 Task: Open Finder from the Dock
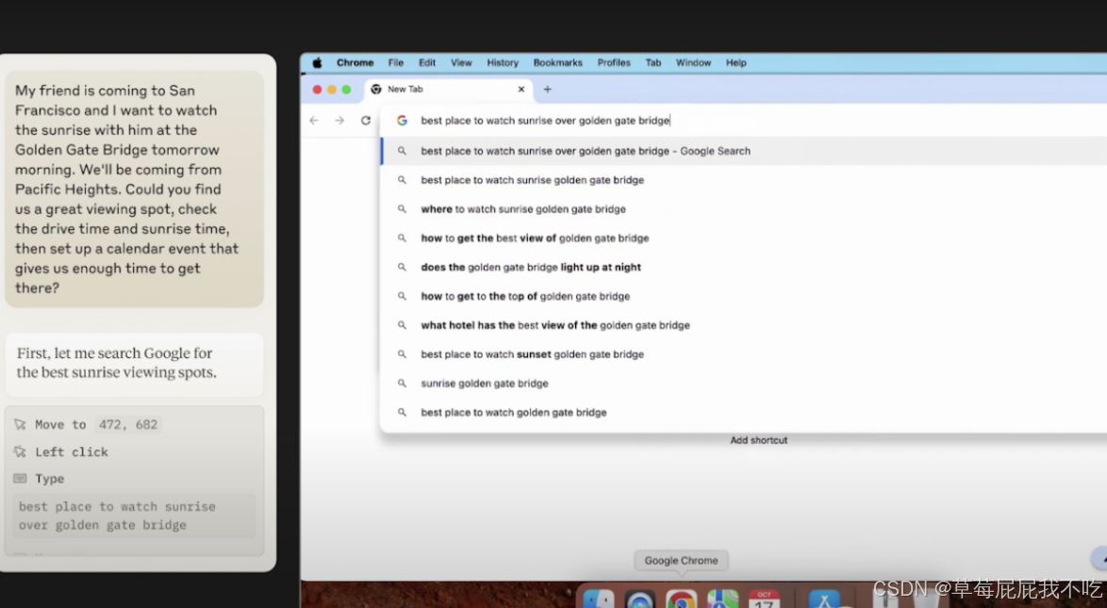tap(598, 599)
